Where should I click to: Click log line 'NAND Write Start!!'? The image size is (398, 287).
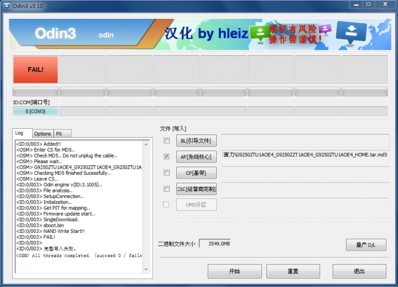point(50,231)
